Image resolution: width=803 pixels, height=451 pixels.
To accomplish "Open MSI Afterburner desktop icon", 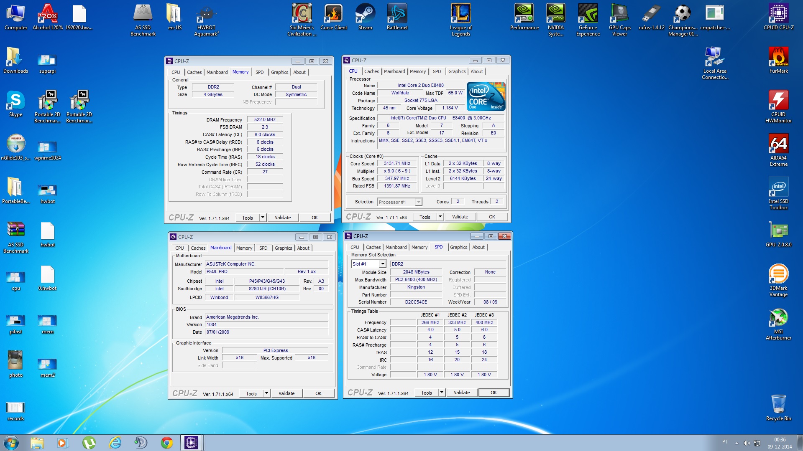I will [x=778, y=324].
